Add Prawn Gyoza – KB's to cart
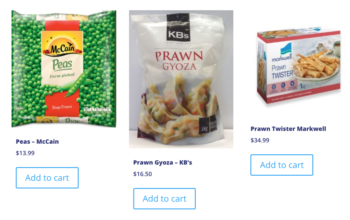The image size is (350, 220). pos(165,199)
